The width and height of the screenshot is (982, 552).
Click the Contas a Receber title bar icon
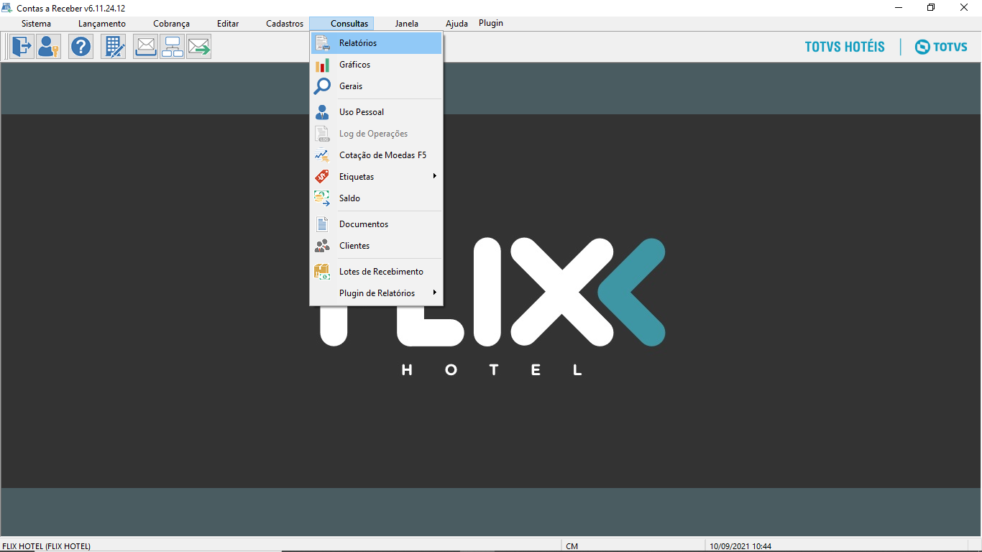tap(7, 8)
